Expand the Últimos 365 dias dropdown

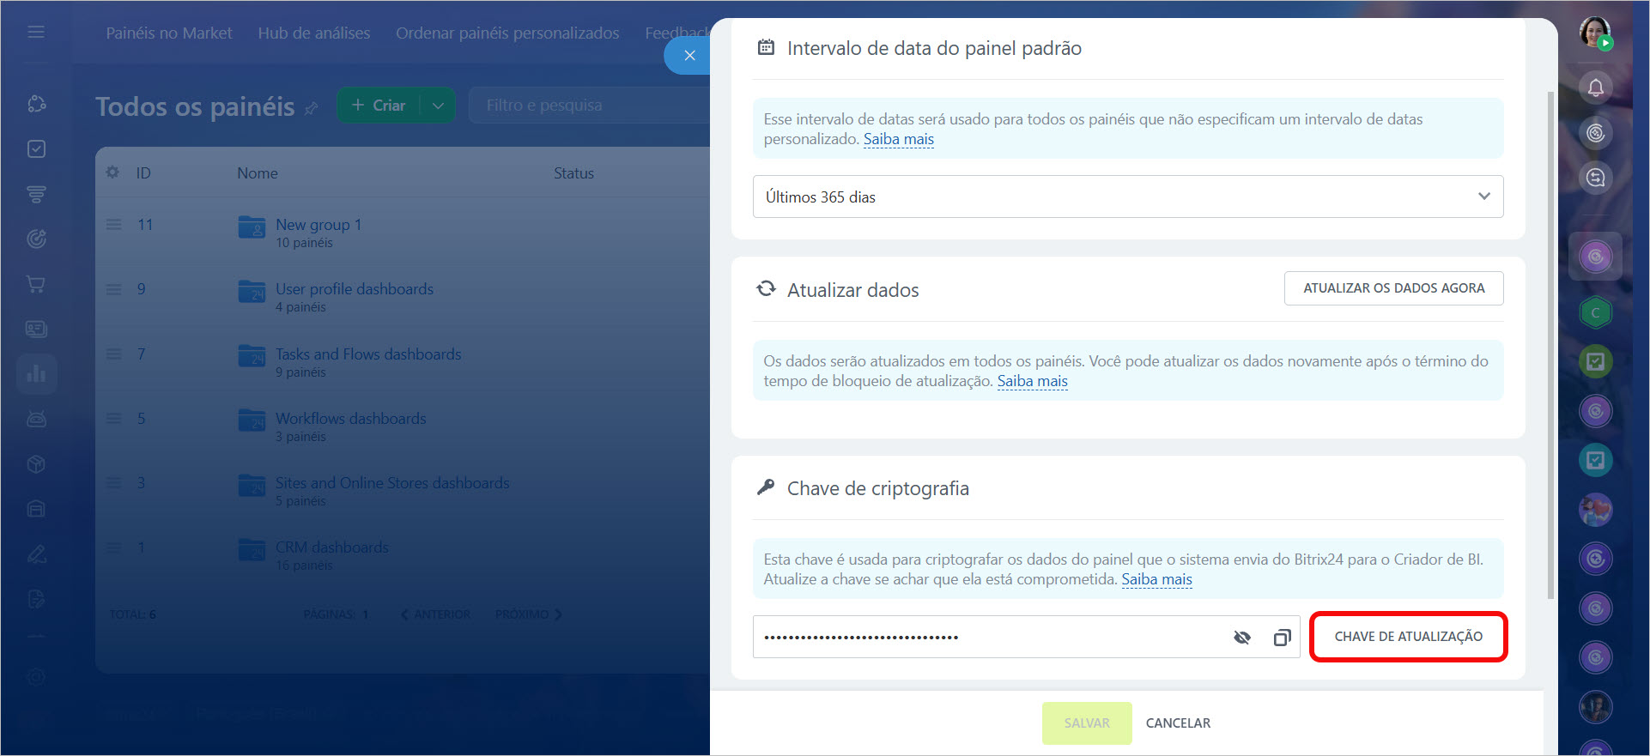[x=1483, y=197]
